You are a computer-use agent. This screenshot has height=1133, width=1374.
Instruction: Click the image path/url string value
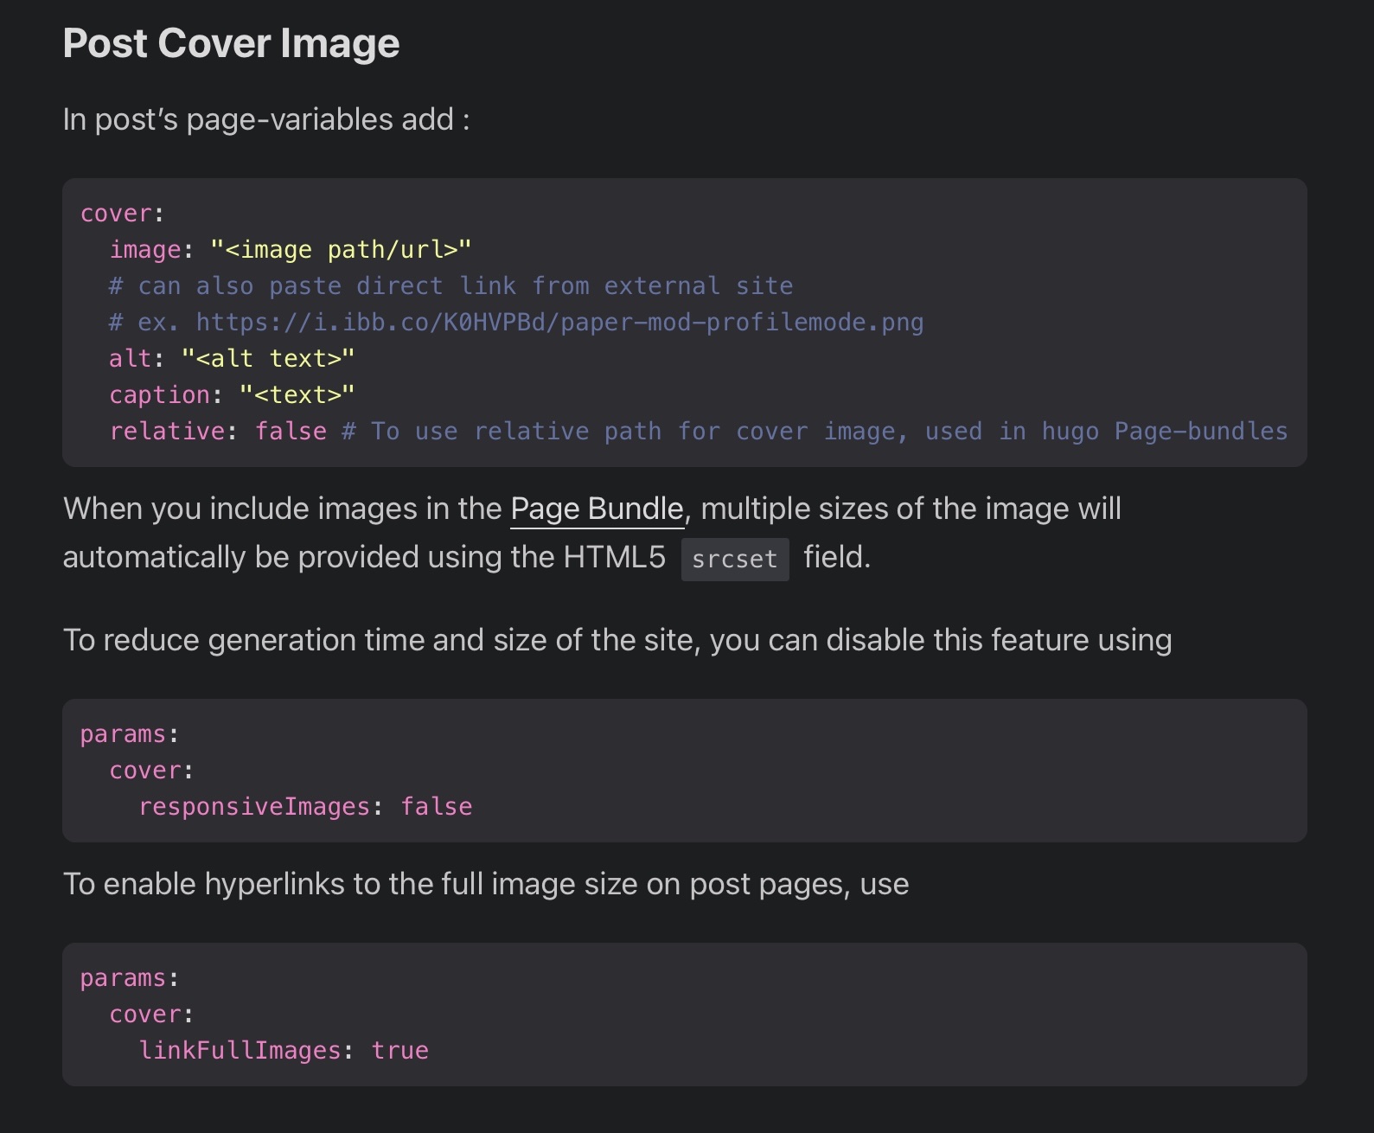pos(341,250)
